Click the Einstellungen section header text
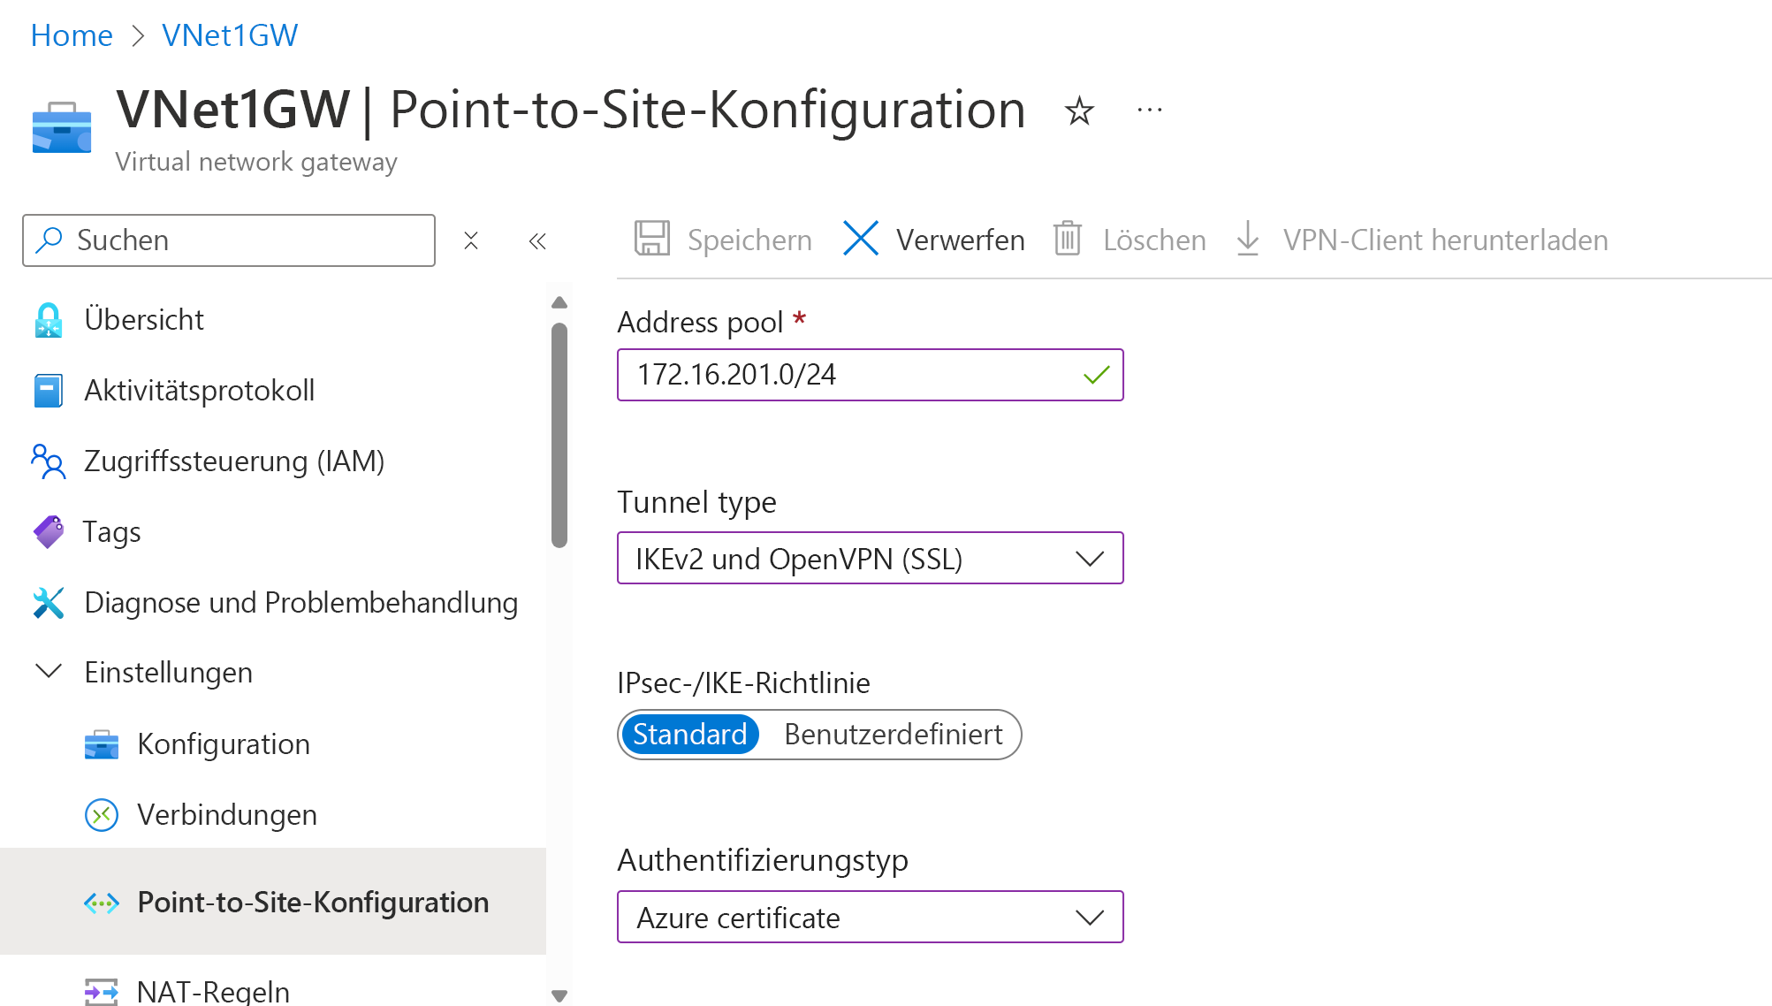 tap(168, 673)
